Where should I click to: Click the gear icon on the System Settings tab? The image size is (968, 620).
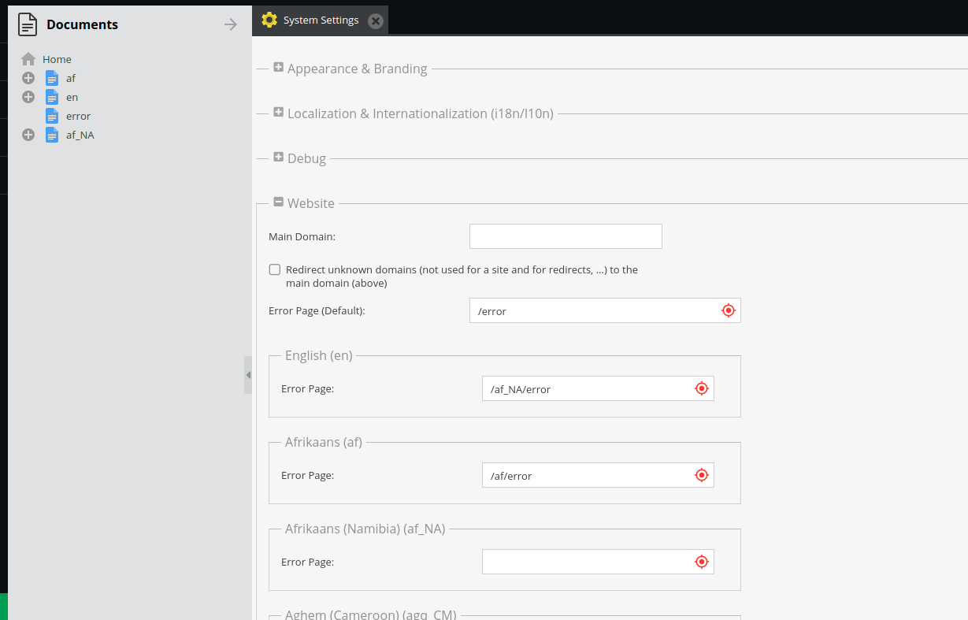pos(268,20)
